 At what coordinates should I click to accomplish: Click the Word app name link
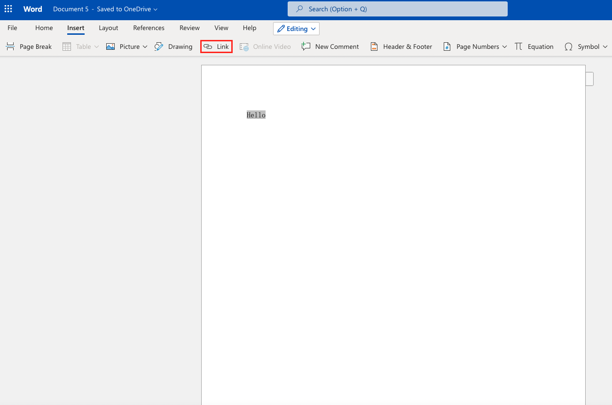32,9
